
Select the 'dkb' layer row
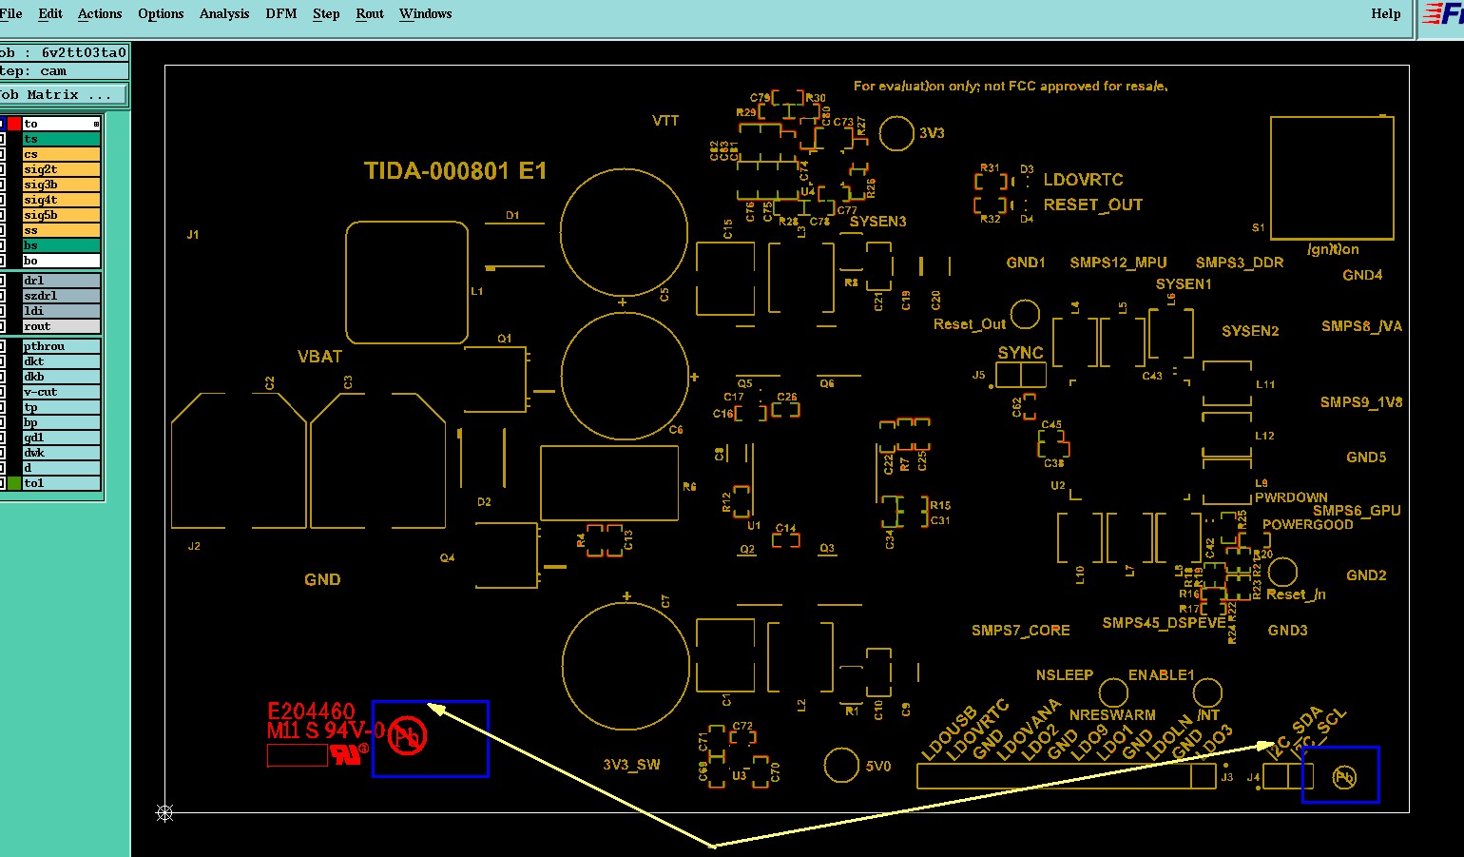pyautogui.click(x=61, y=377)
